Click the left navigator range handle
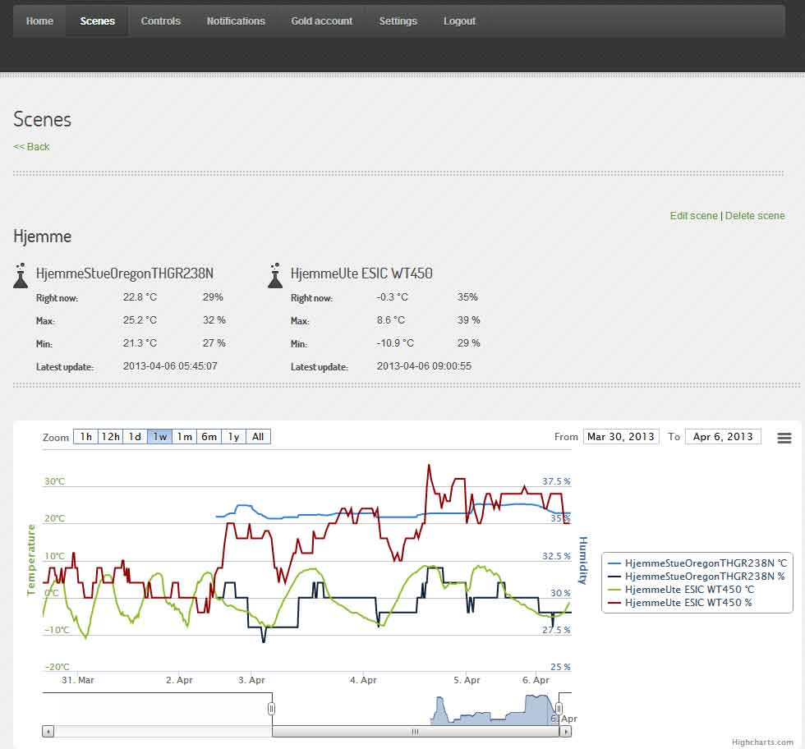The width and height of the screenshot is (805, 749). (272, 709)
